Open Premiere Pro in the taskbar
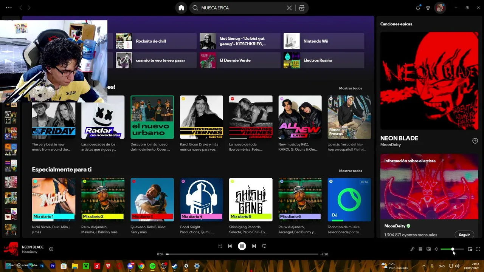Screen dimensions: 484x272 point(53,266)
